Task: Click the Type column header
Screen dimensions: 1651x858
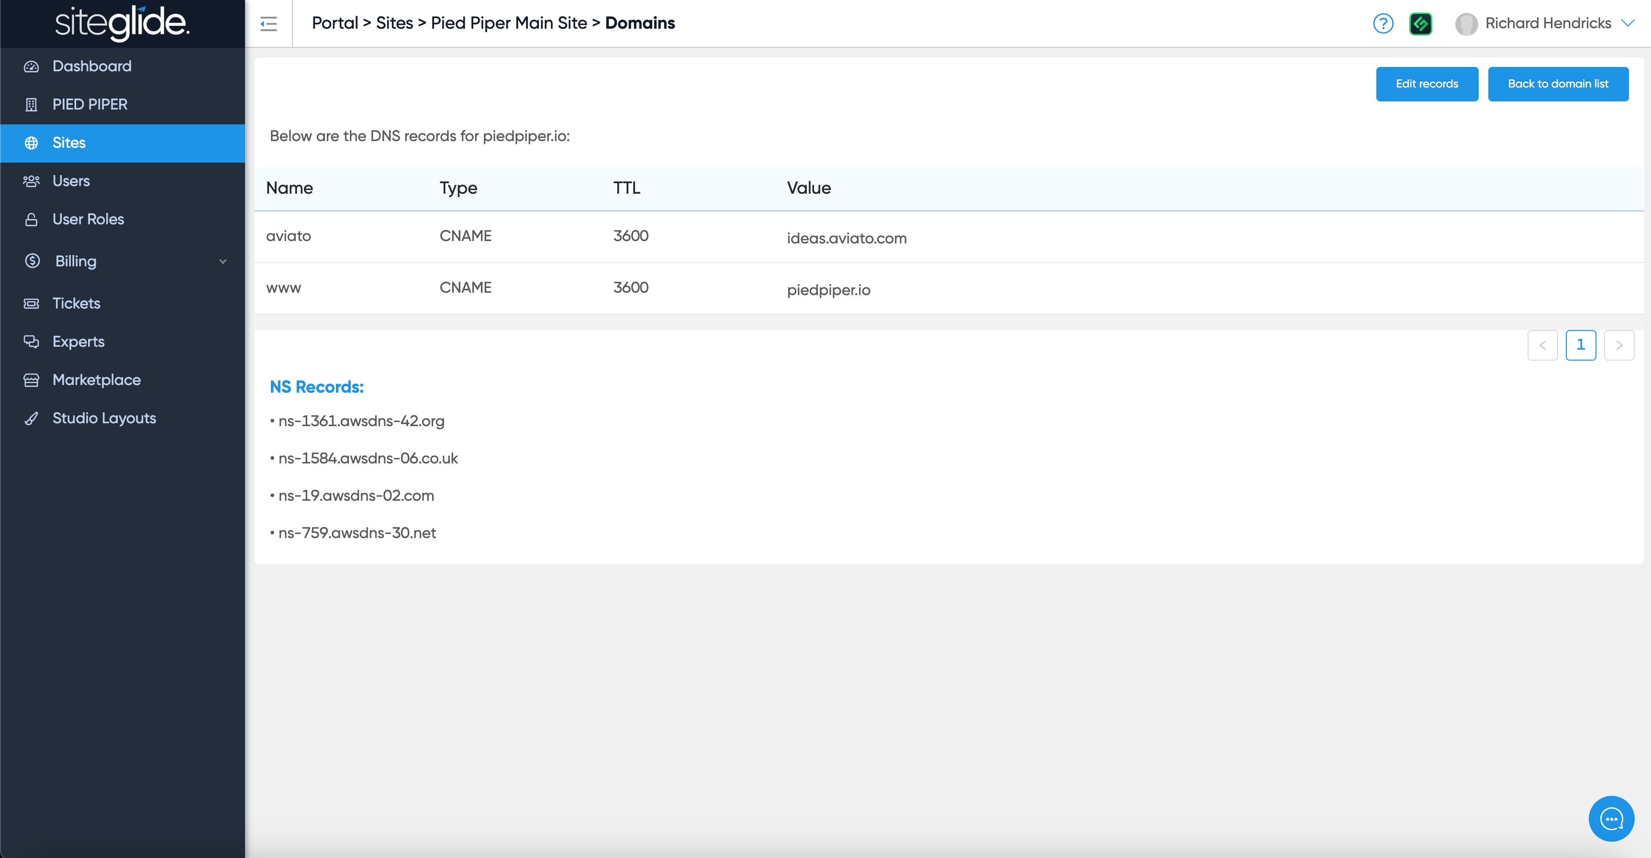Action: tap(458, 188)
